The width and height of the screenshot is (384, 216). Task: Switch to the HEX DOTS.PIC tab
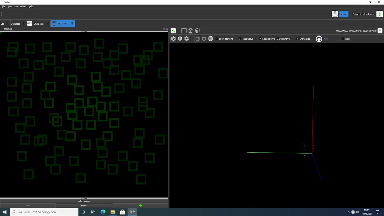click(x=38, y=24)
